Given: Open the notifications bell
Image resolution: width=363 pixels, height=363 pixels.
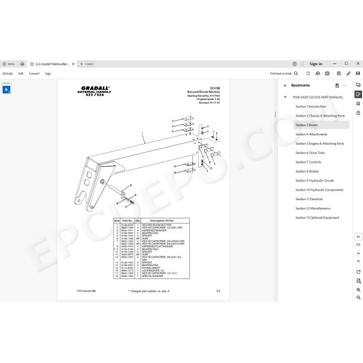Looking at the screenshot, I should tap(302, 64).
